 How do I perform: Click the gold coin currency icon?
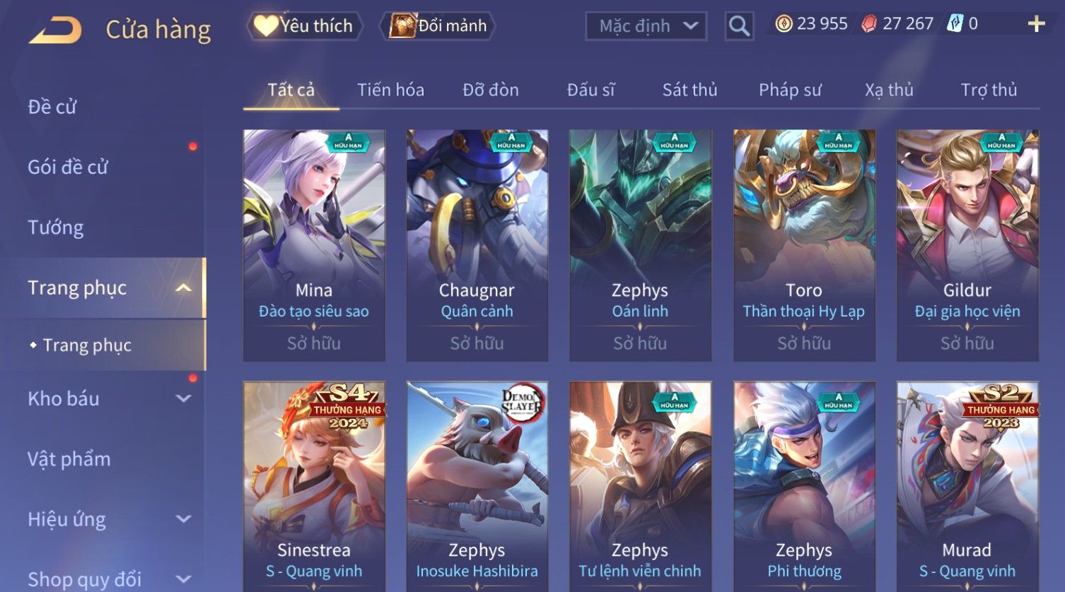click(x=783, y=24)
